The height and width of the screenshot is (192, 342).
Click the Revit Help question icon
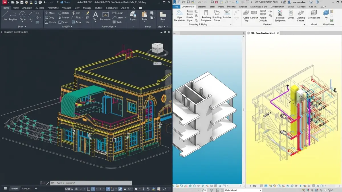317,2
